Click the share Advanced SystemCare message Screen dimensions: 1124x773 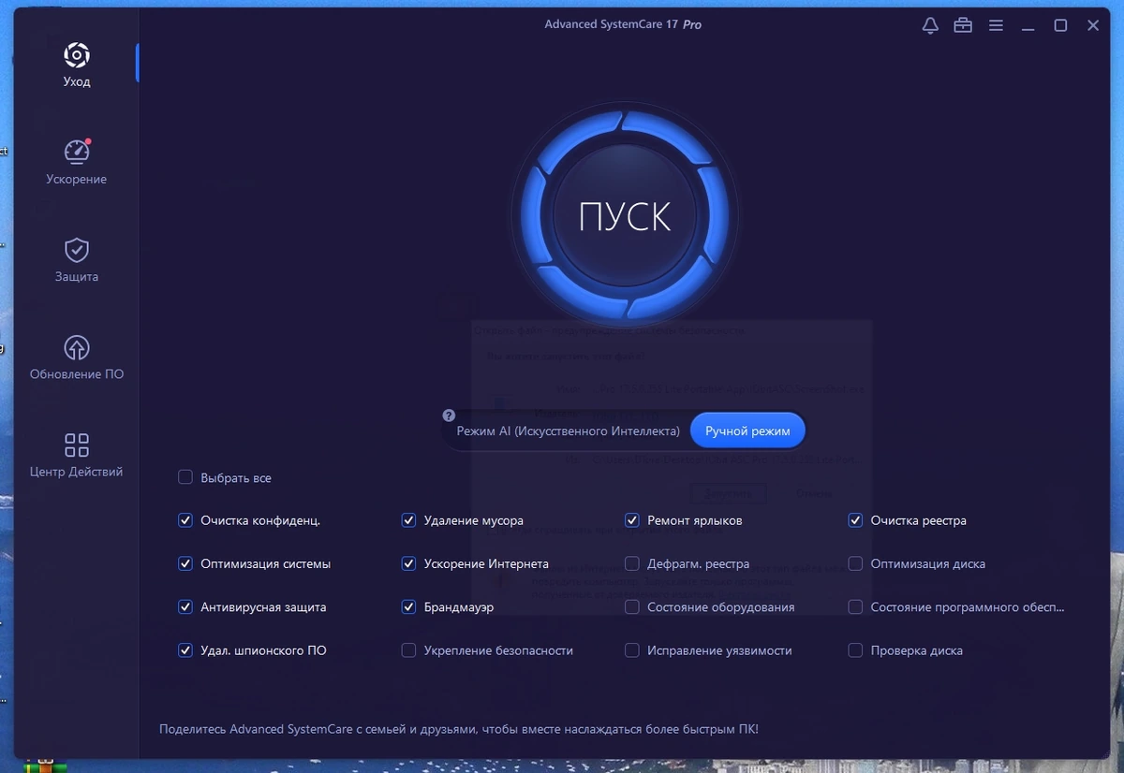(459, 729)
